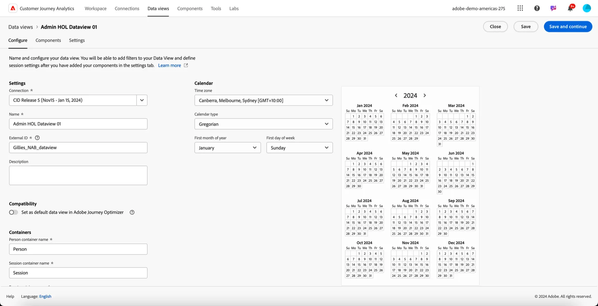This screenshot has height=306, width=598.
Task: Open the Time zone dropdown
Action: pyautogui.click(x=263, y=100)
